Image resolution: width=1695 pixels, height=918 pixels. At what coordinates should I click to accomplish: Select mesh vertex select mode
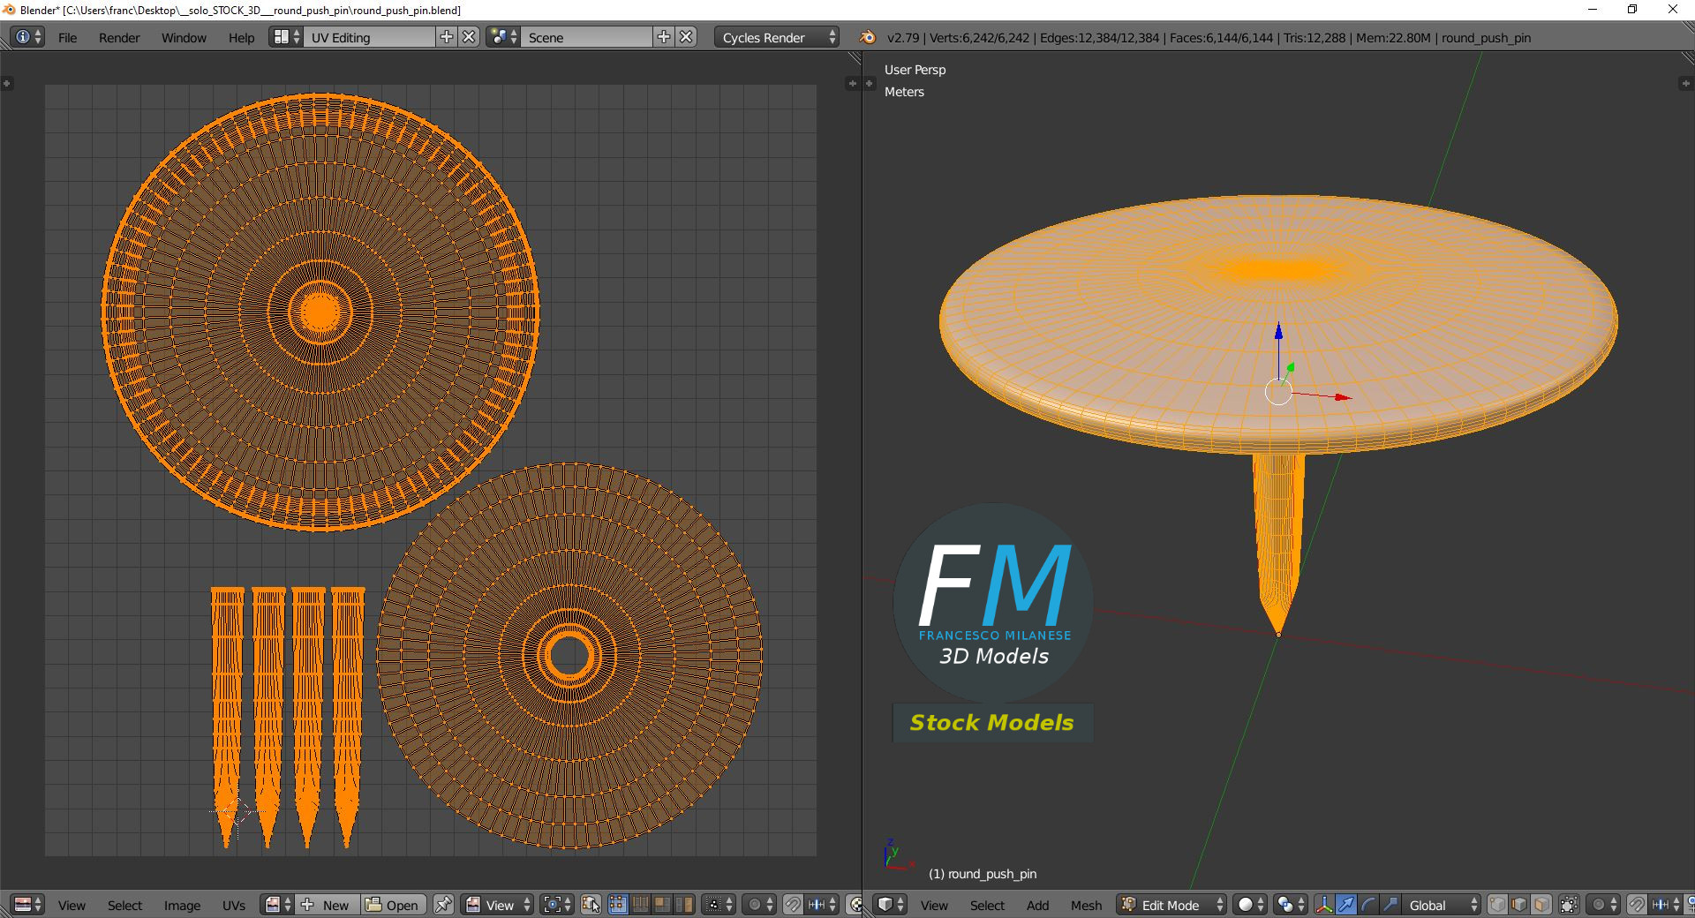1497,905
